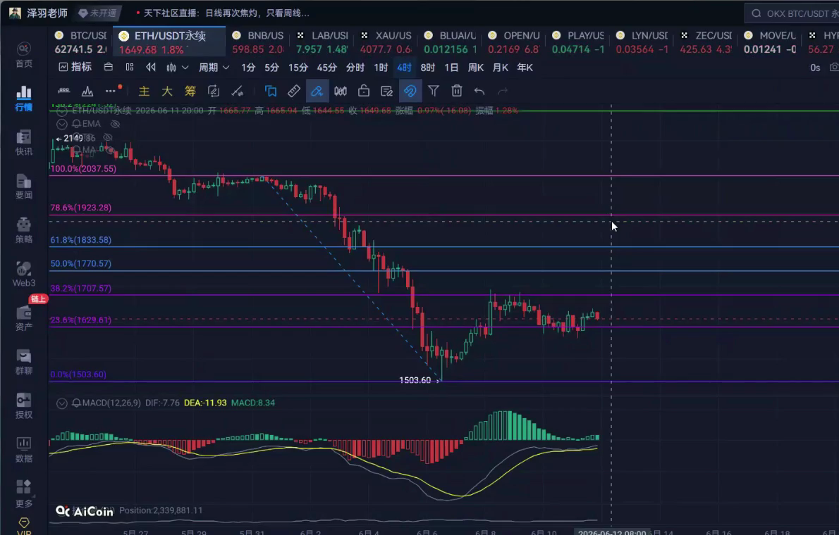Click the bookmark flag tool icon

[271, 91]
